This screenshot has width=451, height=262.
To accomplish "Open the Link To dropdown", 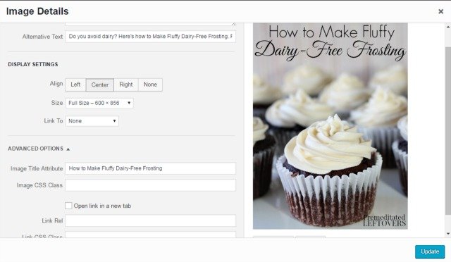I will [92, 121].
